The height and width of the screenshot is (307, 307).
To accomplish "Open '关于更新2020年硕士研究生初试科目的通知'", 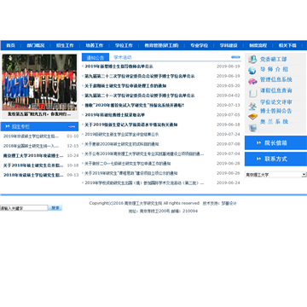I will click(122, 144).
